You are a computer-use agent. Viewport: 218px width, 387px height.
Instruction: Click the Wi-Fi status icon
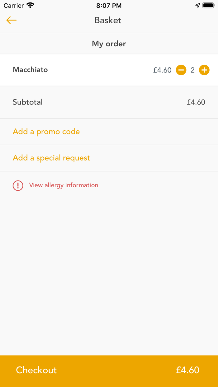30,5
